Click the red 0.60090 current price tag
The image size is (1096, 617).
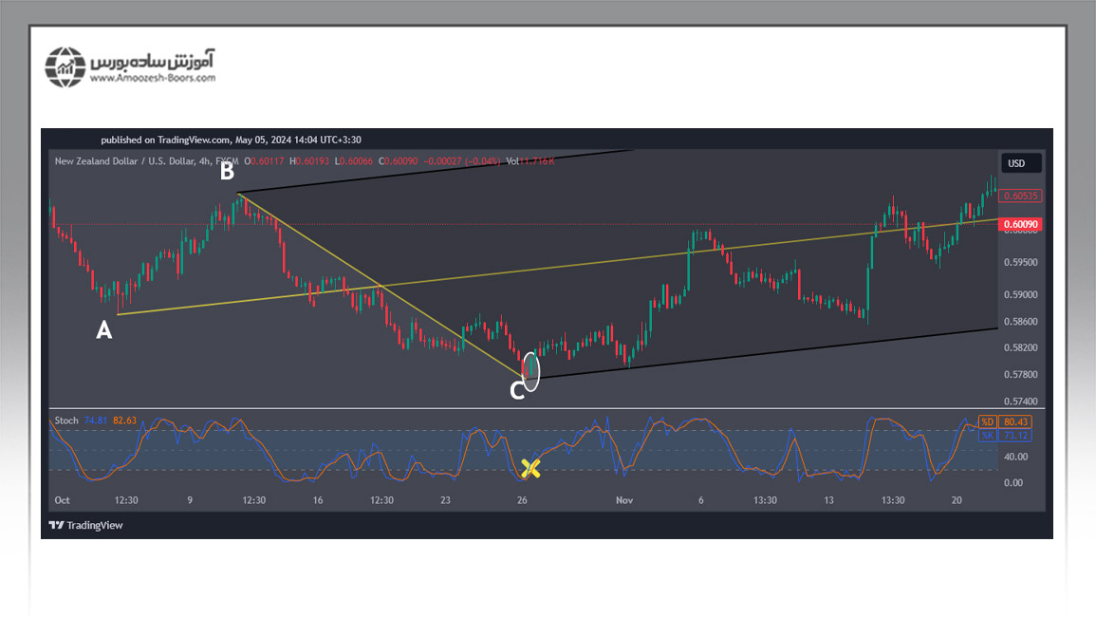[1021, 224]
